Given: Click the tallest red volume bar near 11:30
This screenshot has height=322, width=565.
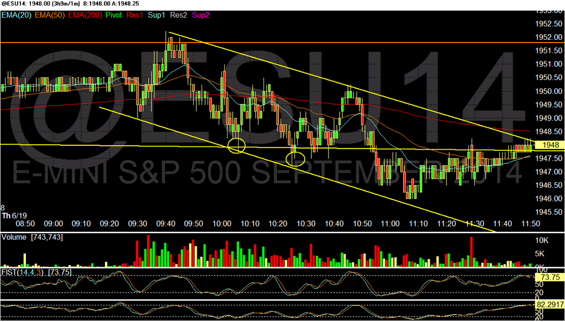Looking at the screenshot, I should (471, 252).
